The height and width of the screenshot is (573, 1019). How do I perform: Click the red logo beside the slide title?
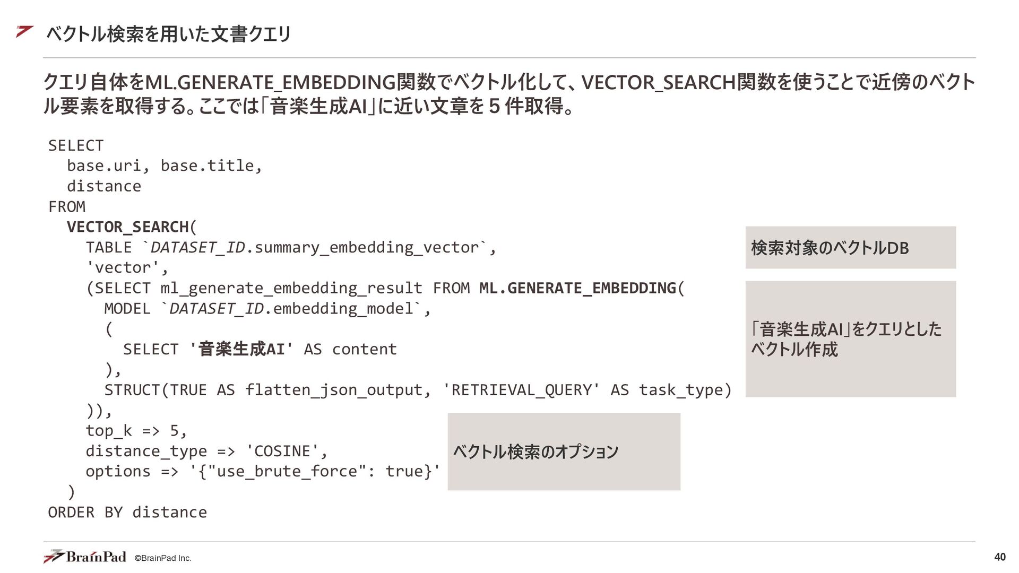24,32
